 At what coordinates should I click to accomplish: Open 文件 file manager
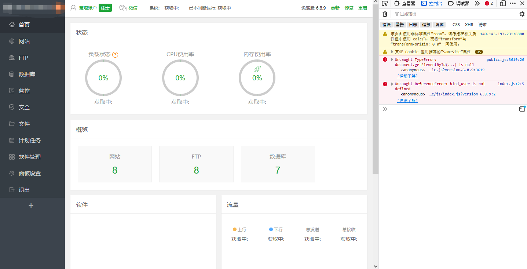coord(32,124)
